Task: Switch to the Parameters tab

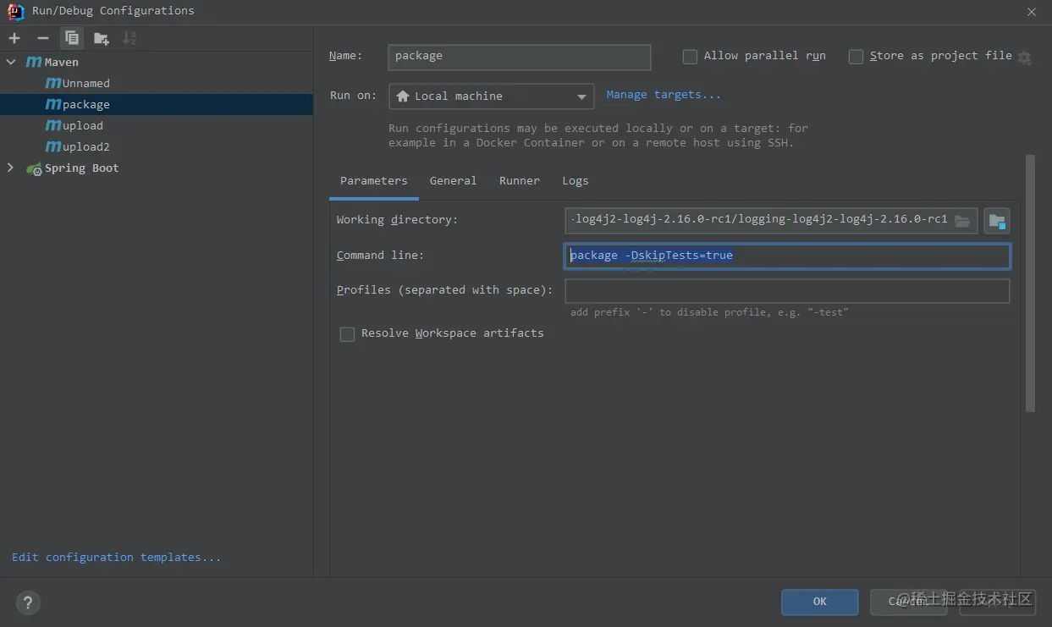Action: click(373, 180)
